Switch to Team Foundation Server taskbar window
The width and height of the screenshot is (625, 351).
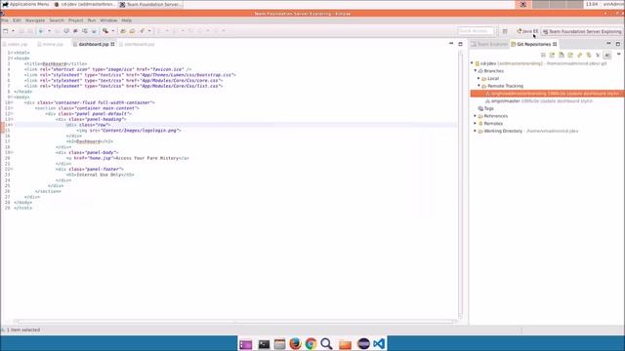tap(150, 4)
